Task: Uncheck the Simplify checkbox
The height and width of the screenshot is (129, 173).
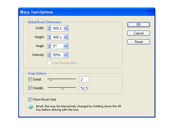Action: [30, 88]
